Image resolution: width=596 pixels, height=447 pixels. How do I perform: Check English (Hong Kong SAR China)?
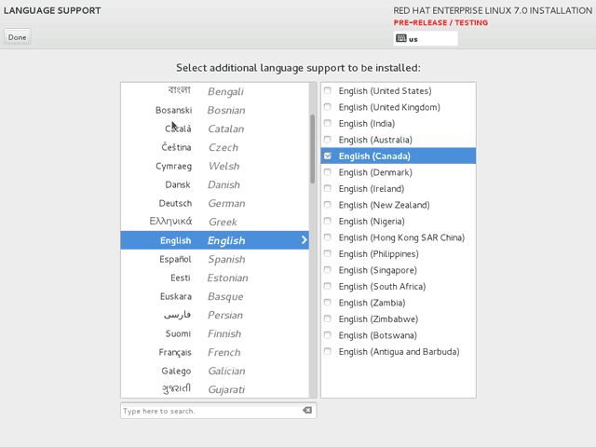[327, 237]
